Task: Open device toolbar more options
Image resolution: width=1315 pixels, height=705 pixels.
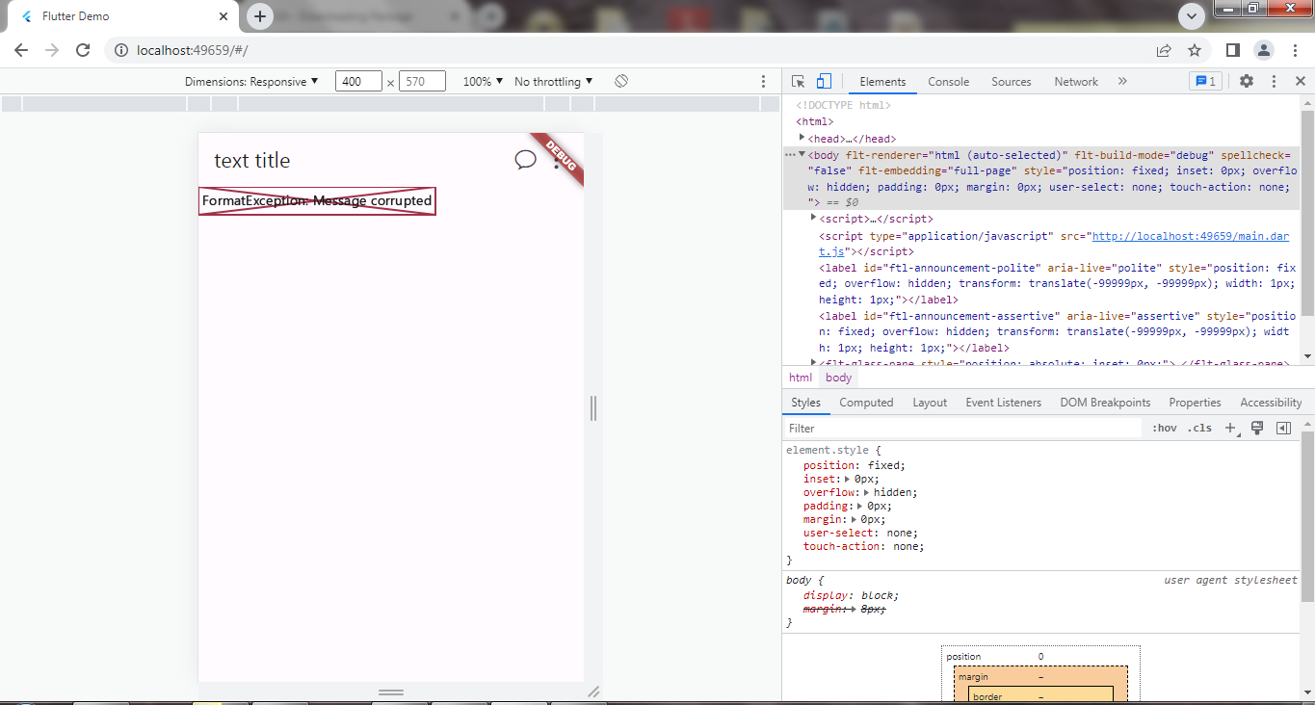Action: pos(764,82)
